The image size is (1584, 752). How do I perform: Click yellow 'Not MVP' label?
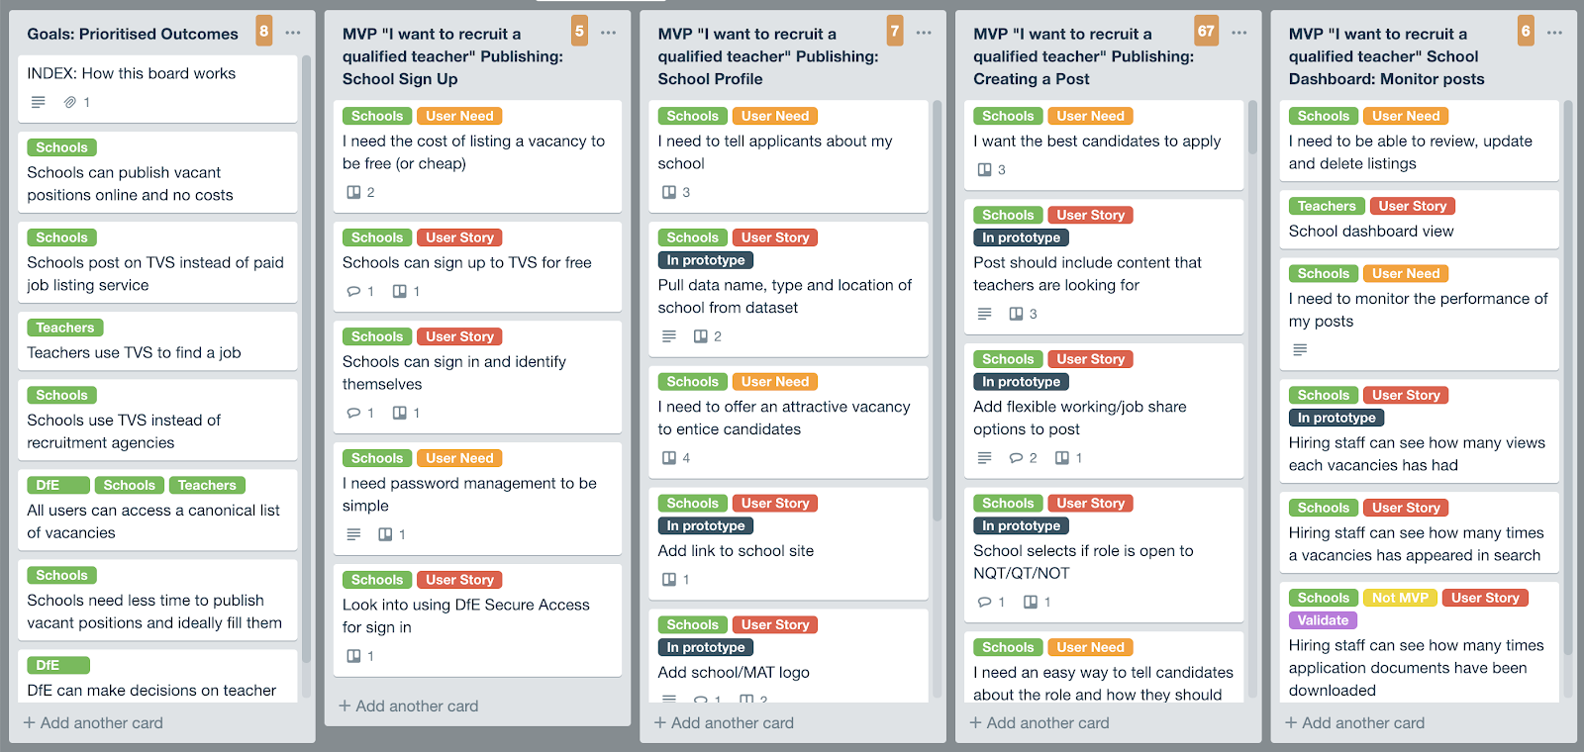(1400, 598)
